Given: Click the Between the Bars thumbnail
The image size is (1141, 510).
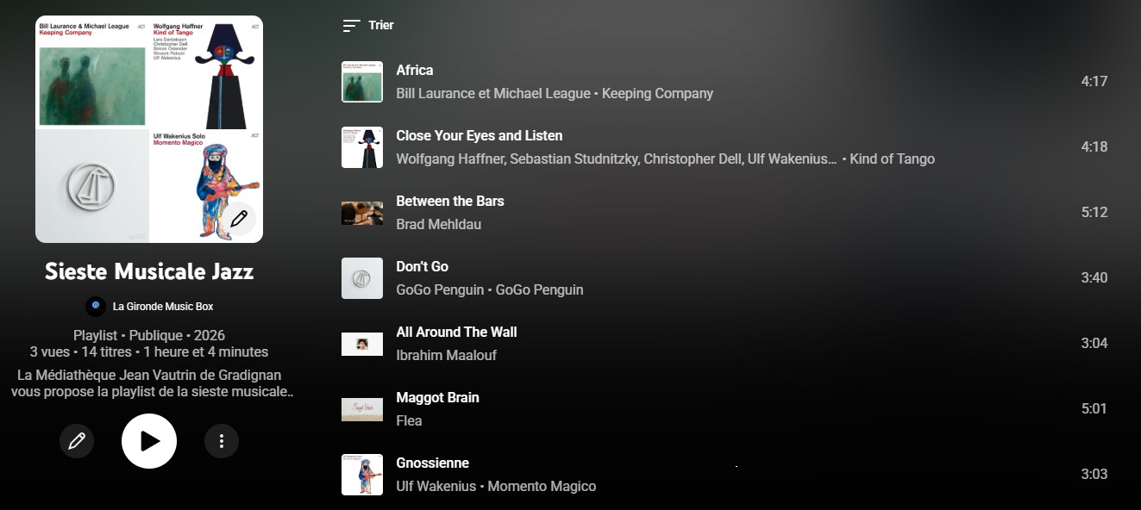Looking at the screenshot, I should 362,213.
